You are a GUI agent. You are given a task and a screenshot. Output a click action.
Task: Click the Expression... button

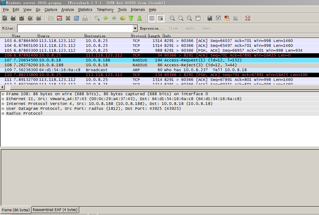151,28
